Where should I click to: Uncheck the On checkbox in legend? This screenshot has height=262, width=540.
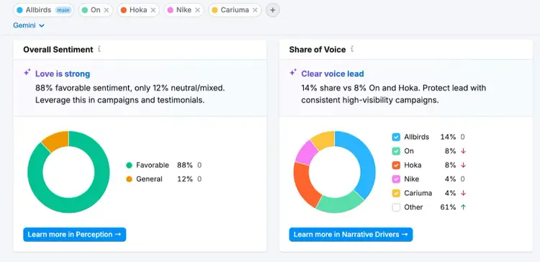396,151
